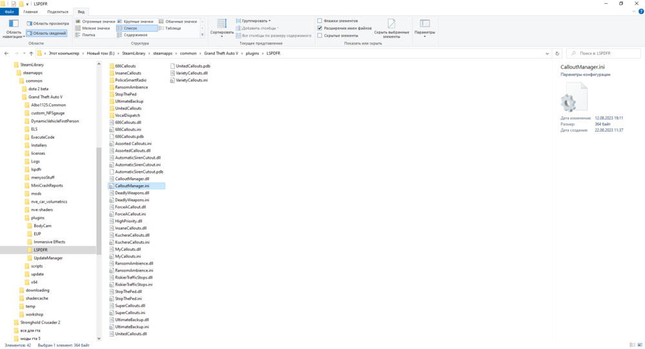The image size is (645, 349).
Task: Toggle Область просмотра pane
Action: pyautogui.click(x=48, y=23)
